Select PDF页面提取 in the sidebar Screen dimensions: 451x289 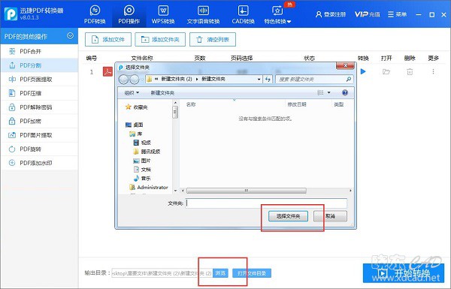(39, 80)
